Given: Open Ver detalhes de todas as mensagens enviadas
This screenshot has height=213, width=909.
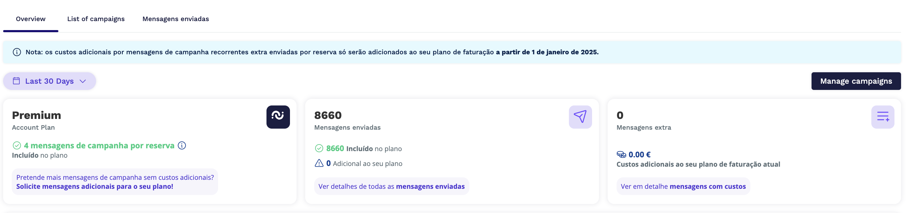Looking at the screenshot, I should [391, 186].
